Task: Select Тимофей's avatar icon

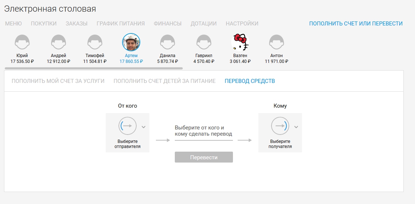Action: click(x=95, y=42)
